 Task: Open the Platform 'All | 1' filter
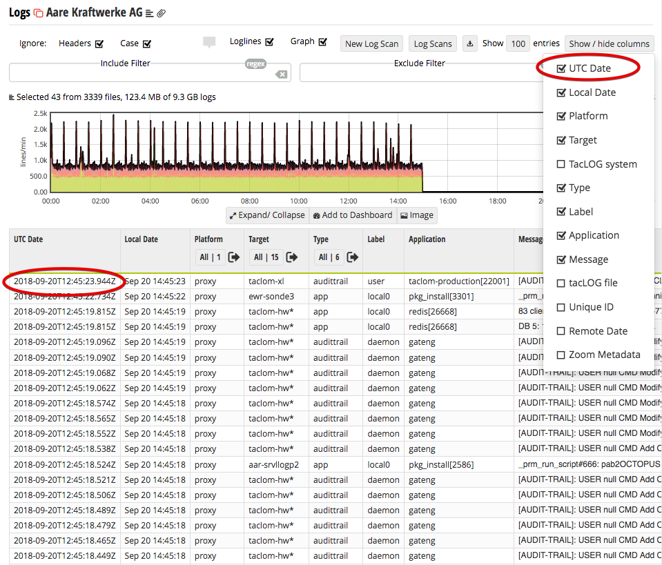click(x=211, y=257)
